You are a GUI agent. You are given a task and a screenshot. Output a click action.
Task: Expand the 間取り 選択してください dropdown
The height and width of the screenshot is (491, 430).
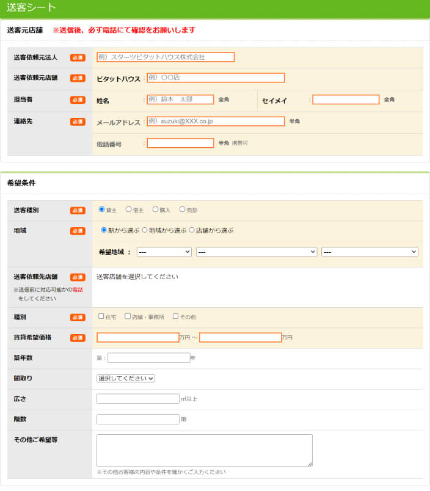point(126,378)
